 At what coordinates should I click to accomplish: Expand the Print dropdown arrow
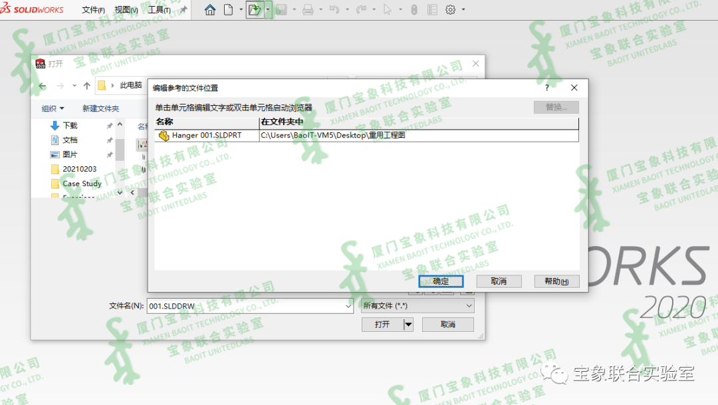tap(320, 9)
